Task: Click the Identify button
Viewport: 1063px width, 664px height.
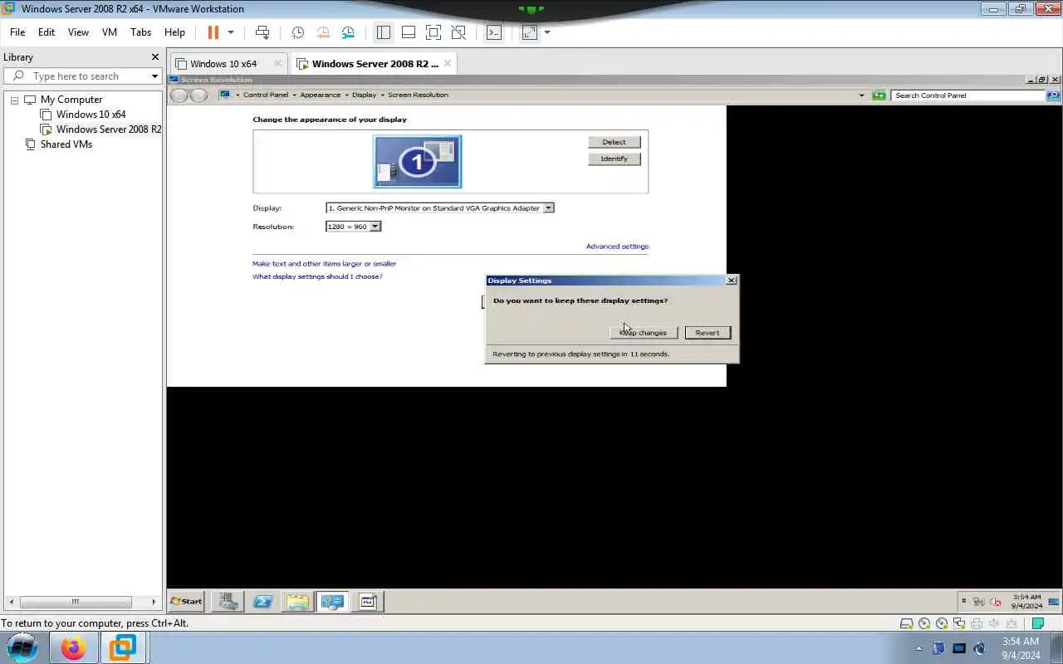Action: [615, 159]
